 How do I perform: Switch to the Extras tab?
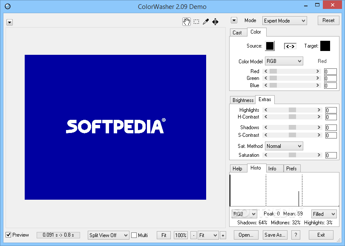[264, 99]
